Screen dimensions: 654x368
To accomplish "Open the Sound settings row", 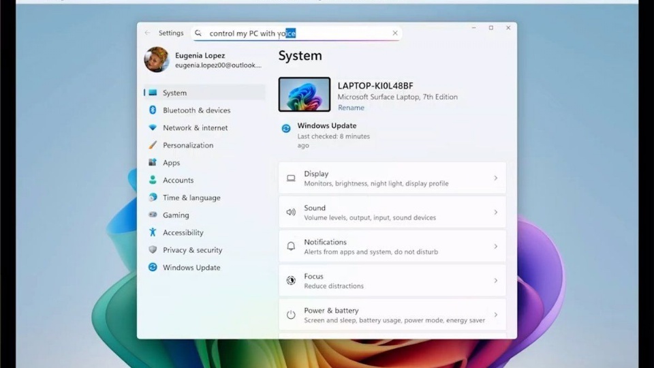I will (392, 213).
